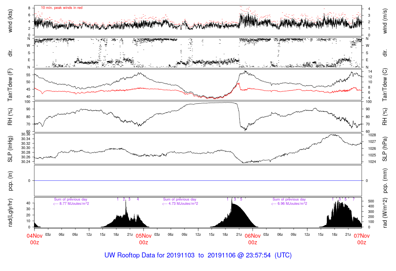The width and height of the screenshot is (396, 271).
Task: Click the '500' W/m^2 tick value
Action: tap(371, 201)
